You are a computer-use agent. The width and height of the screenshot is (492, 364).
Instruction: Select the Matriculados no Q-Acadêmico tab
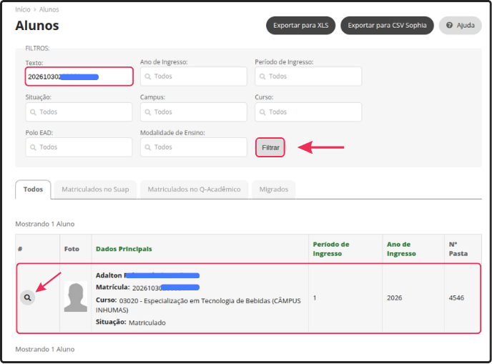coord(194,190)
